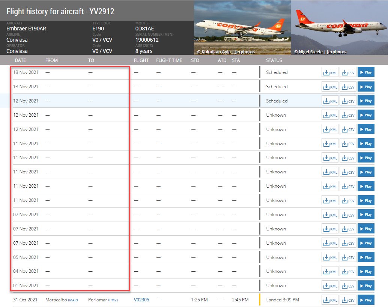Select the 05 Nov 2021 date cell
Image resolution: width=388 pixels, height=307 pixels.
coord(26,257)
